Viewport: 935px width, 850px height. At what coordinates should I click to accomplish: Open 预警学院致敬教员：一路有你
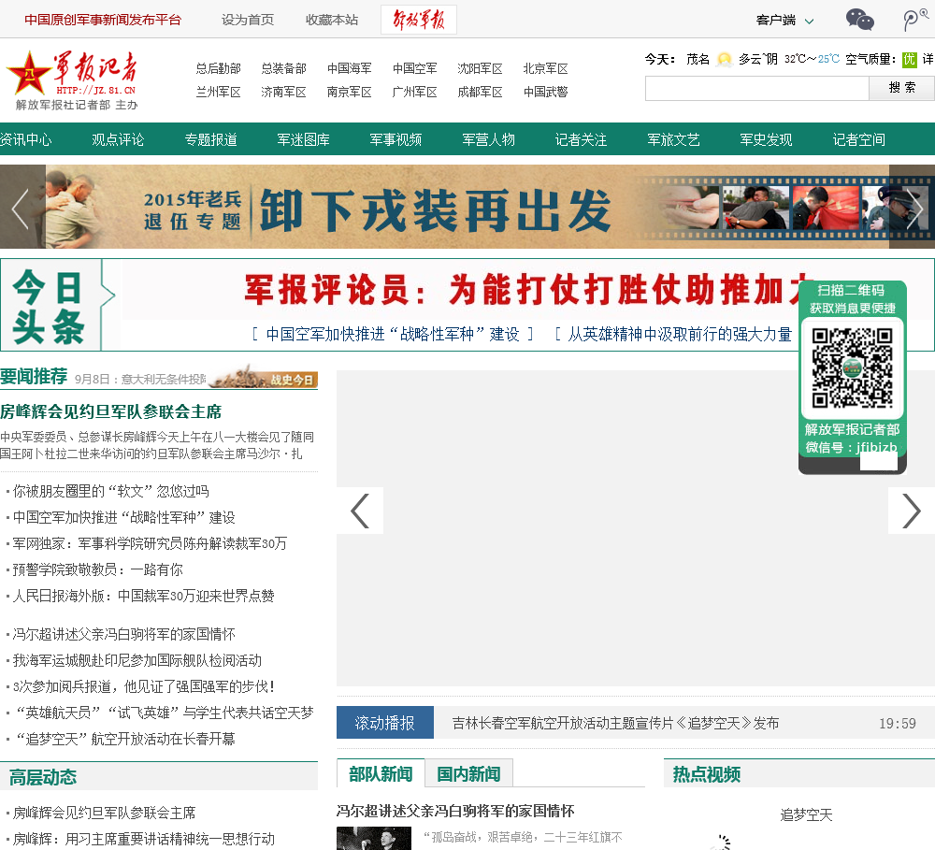[x=98, y=569]
